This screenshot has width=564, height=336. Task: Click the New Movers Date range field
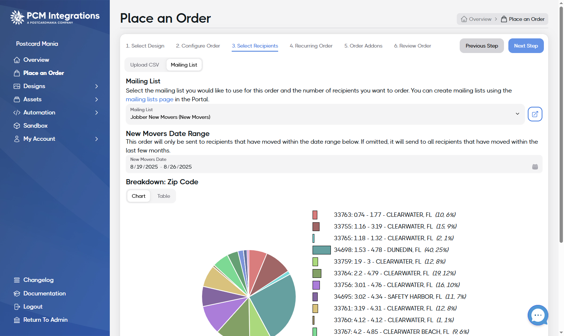334,164
